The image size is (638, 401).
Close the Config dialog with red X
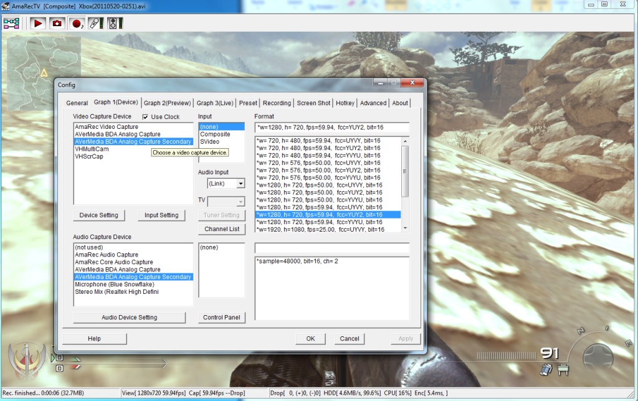coord(412,83)
